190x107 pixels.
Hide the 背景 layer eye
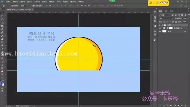[160, 31]
